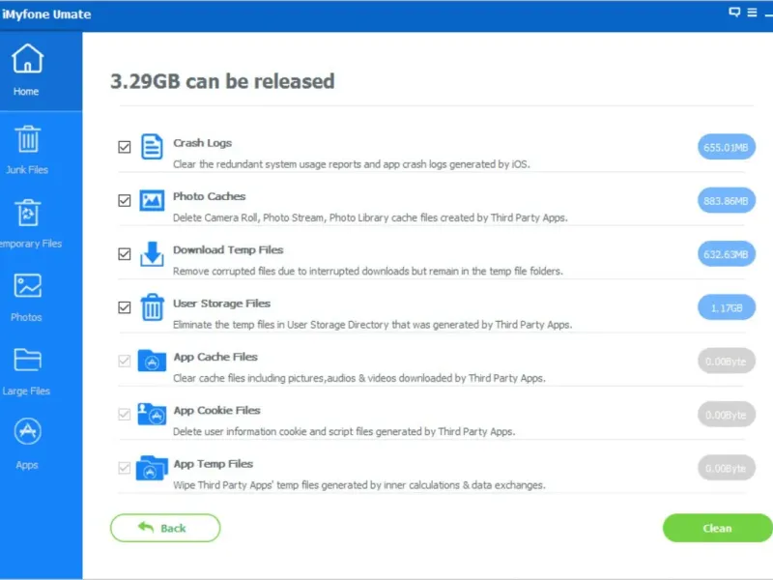Click the 632.63MB Download Temp size badge
Viewport: 773px width, 580px height.
click(727, 254)
